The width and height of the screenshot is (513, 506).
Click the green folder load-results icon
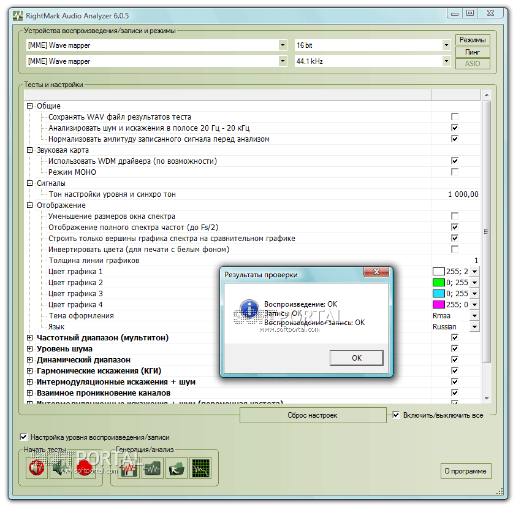177,468
